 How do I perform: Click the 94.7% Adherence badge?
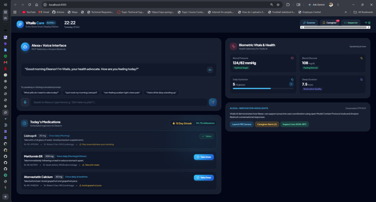point(205,123)
